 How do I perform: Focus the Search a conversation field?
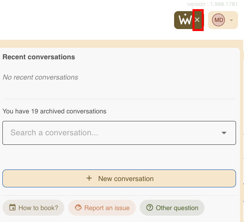(x=108, y=133)
